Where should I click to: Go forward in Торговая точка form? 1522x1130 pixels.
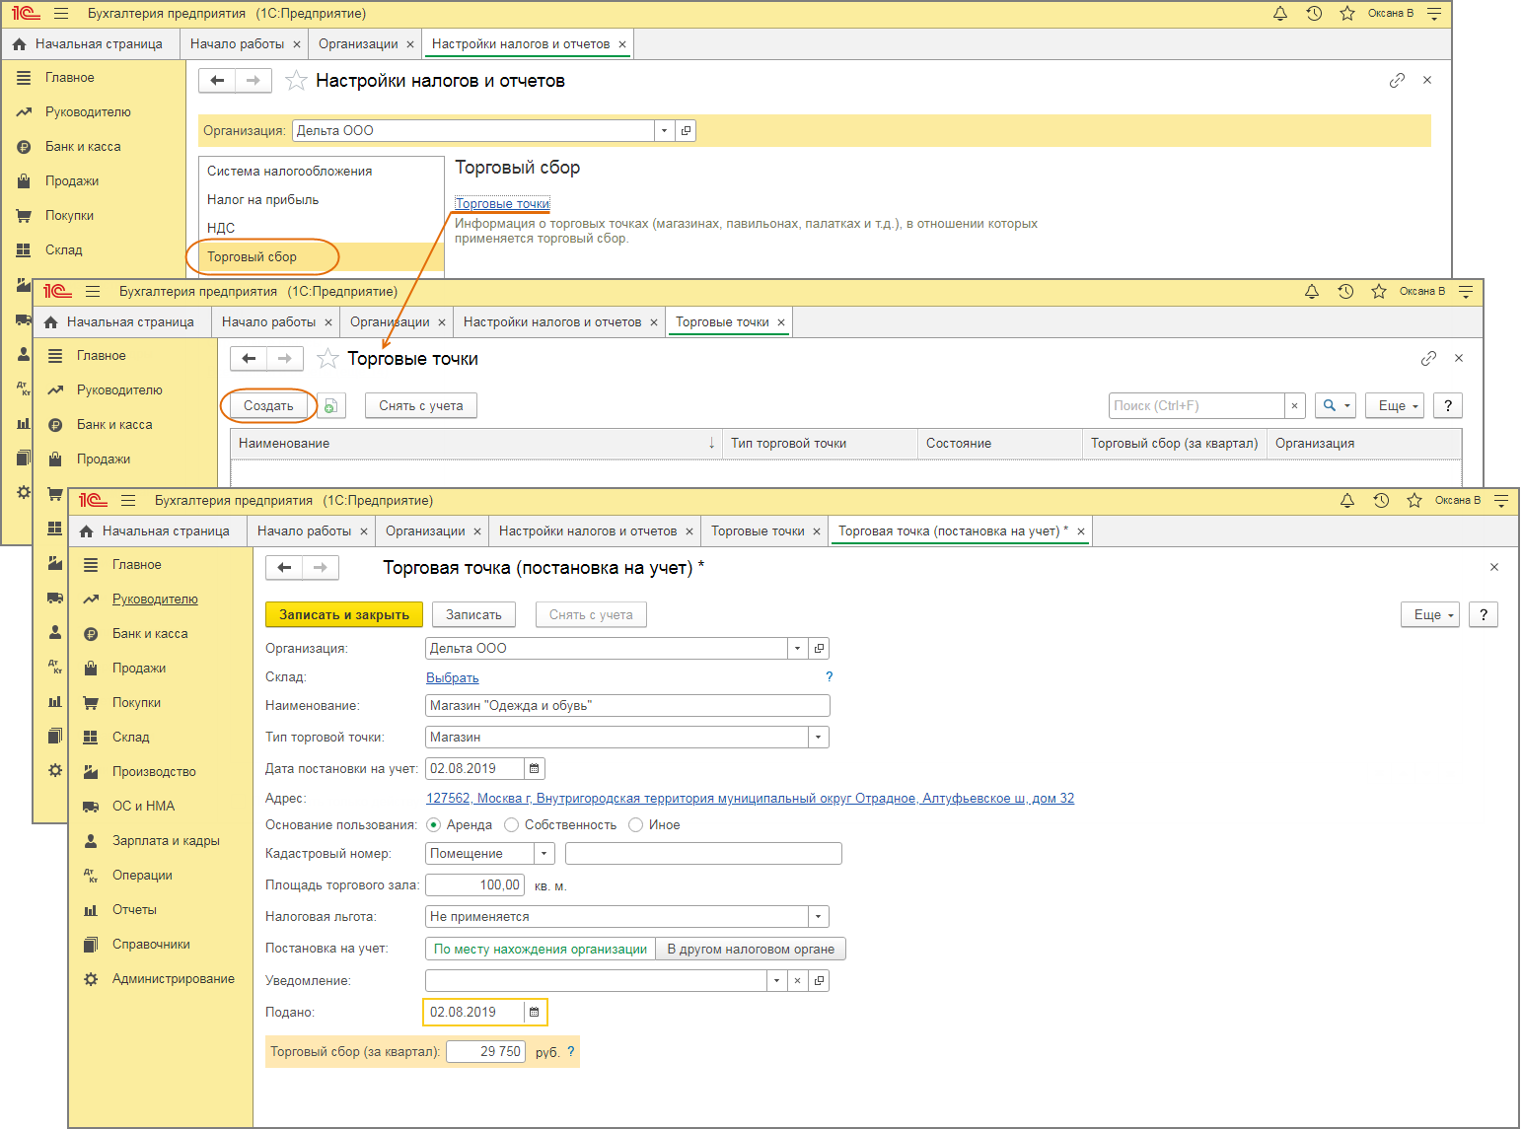pyautogui.click(x=321, y=567)
